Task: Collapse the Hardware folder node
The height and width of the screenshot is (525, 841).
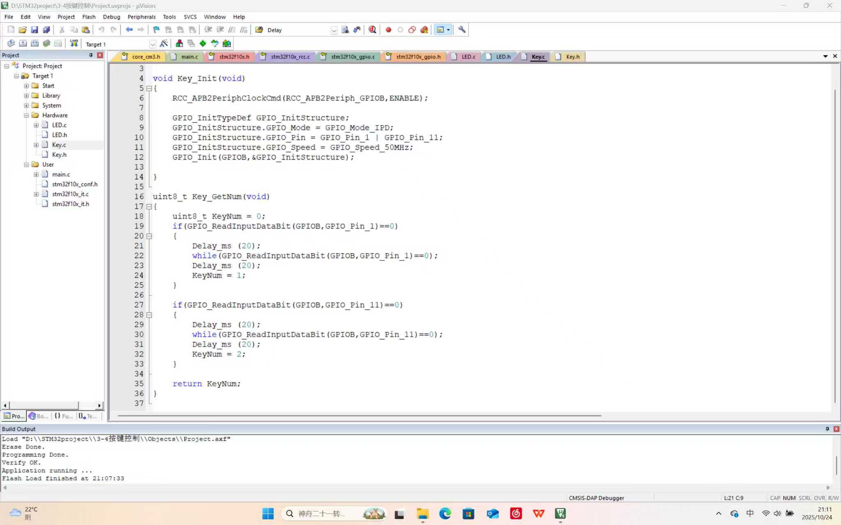Action: point(26,115)
